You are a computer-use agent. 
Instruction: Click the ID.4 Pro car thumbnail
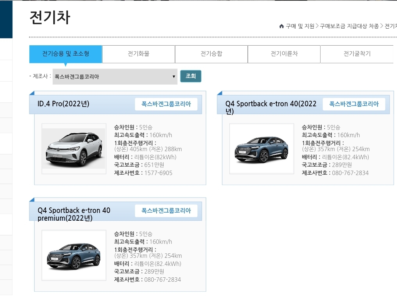(x=74, y=149)
